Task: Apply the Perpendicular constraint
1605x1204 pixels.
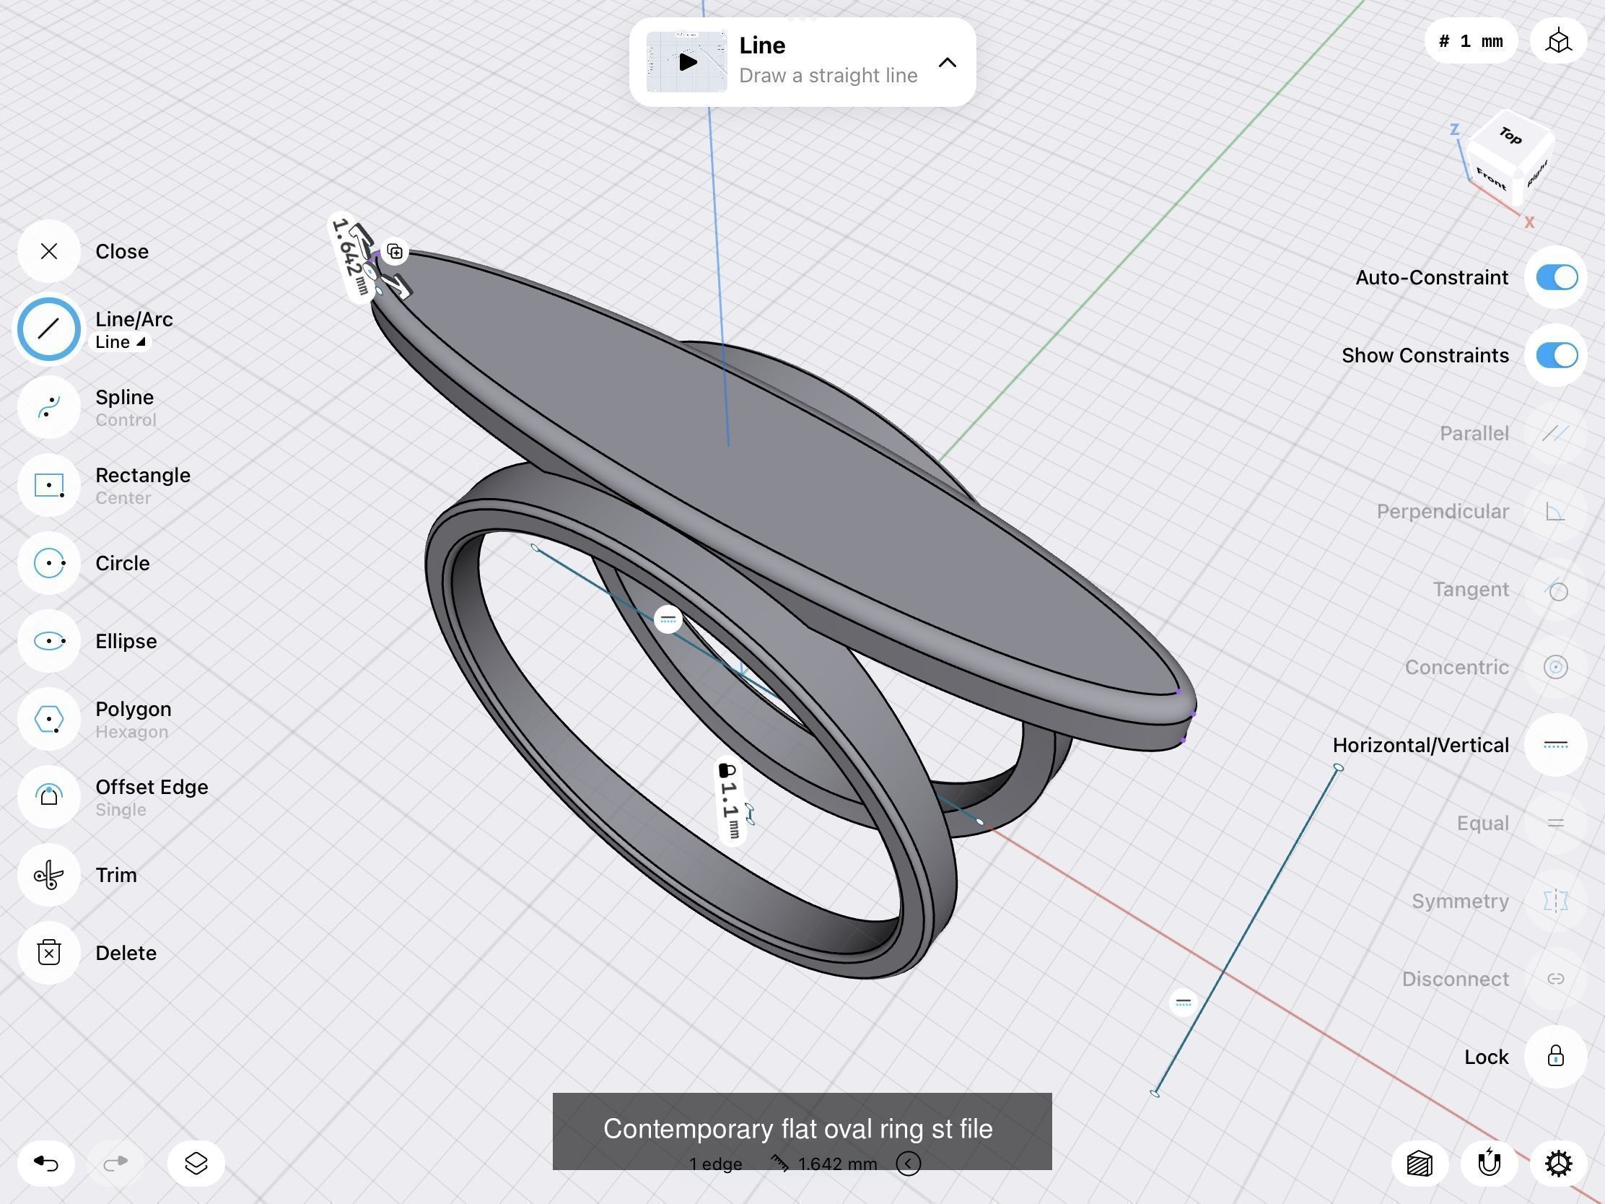Action: (1556, 511)
